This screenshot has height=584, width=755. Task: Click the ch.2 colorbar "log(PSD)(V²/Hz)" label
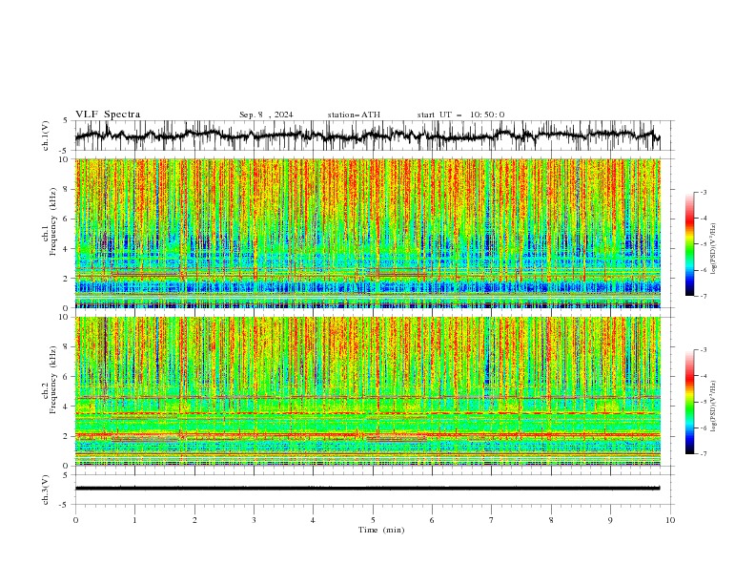713,406
